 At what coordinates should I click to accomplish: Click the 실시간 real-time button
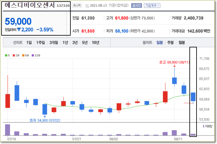(x=136, y=6)
